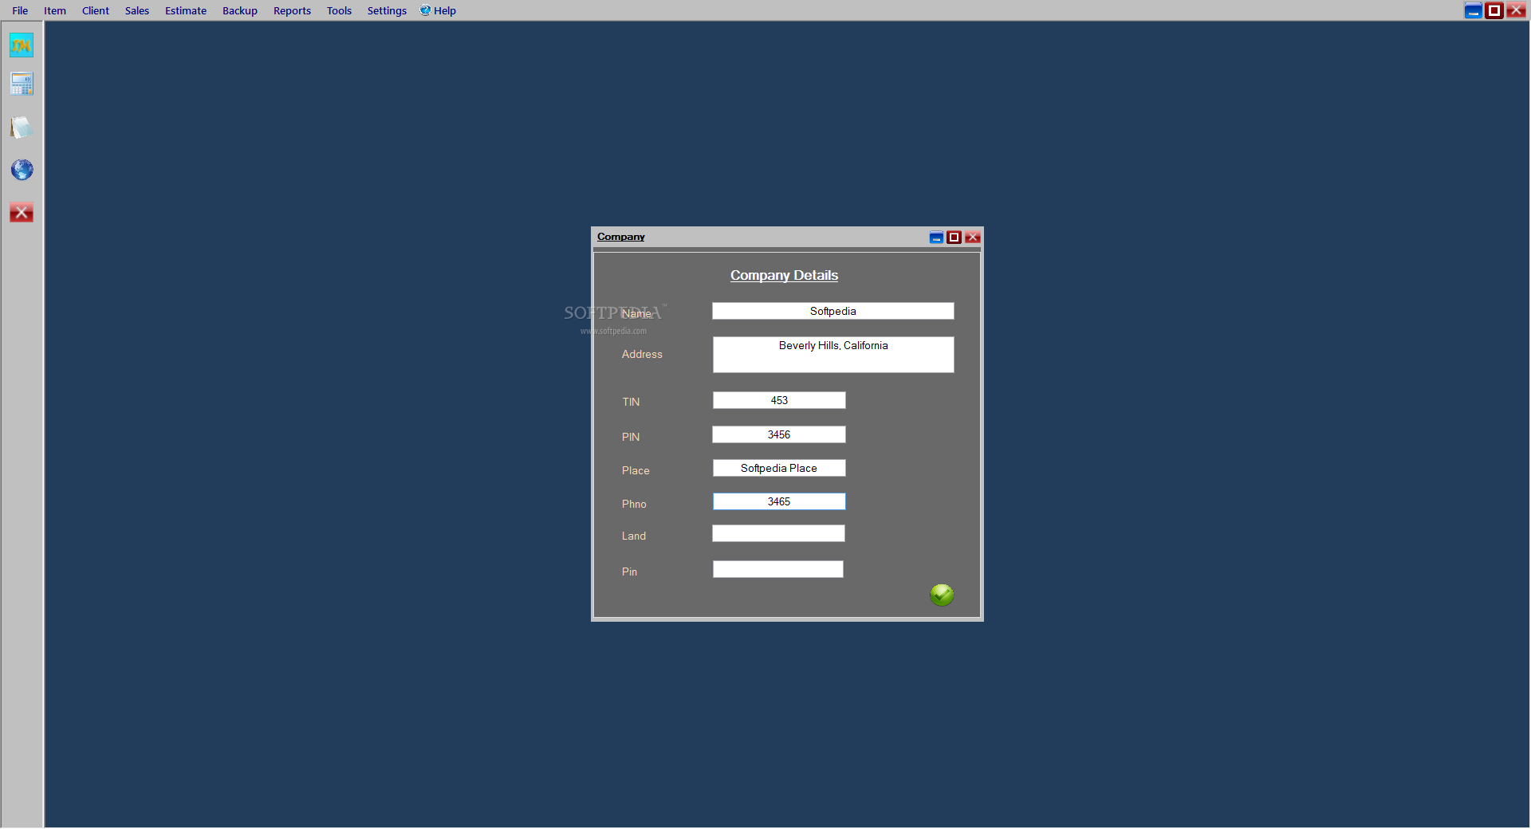Open the Sales menu

point(137,10)
